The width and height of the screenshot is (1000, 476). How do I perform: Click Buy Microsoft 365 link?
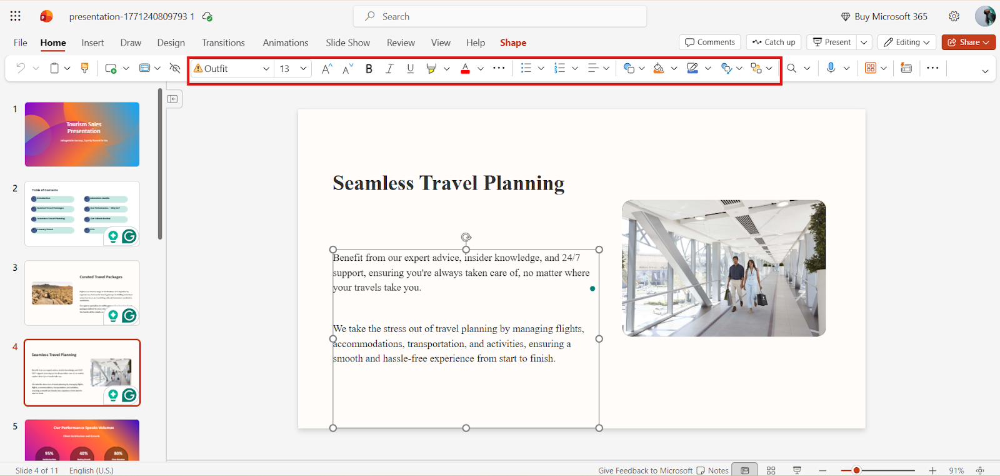[884, 17]
